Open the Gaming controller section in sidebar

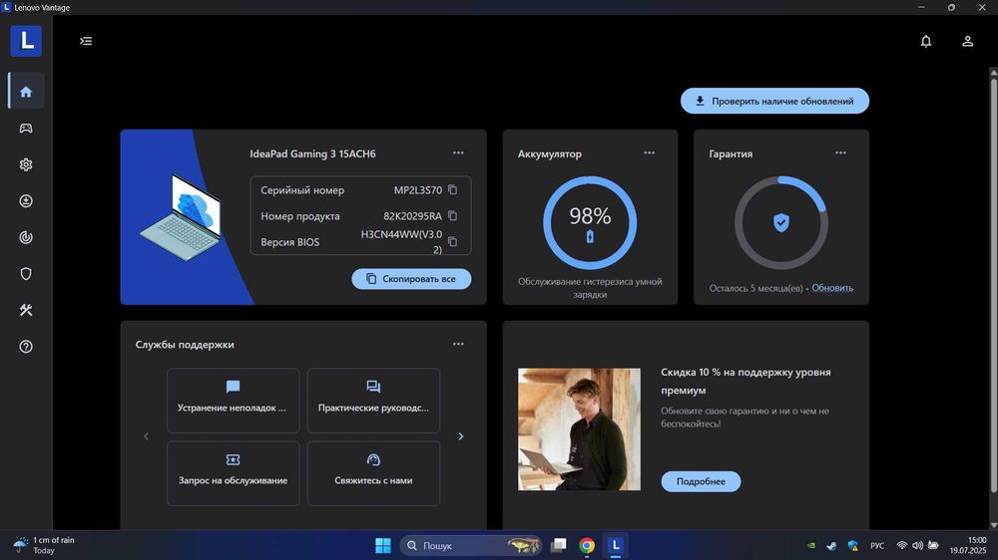click(26, 129)
